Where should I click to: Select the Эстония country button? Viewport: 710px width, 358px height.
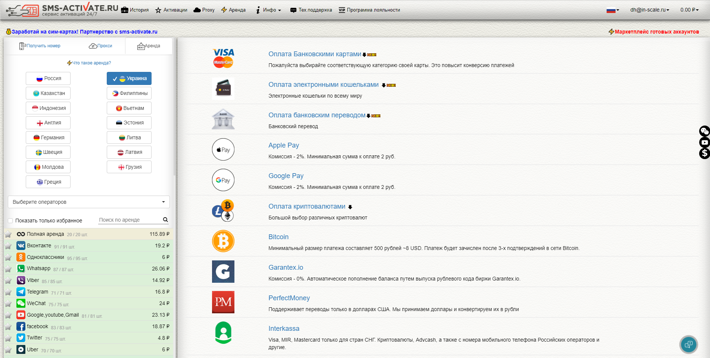[129, 123]
